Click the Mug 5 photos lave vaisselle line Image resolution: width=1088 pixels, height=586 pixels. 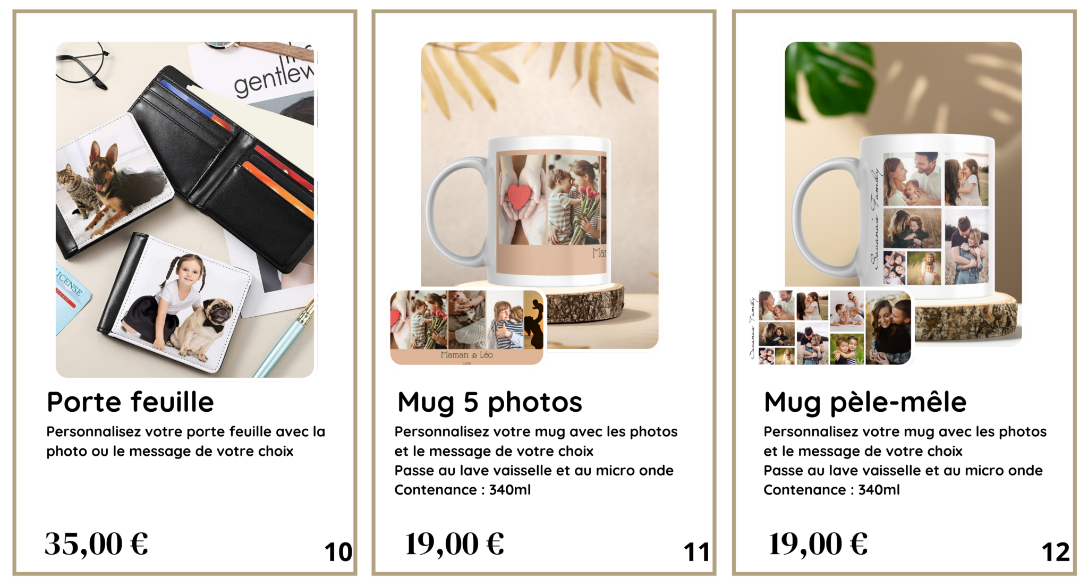click(534, 471)
